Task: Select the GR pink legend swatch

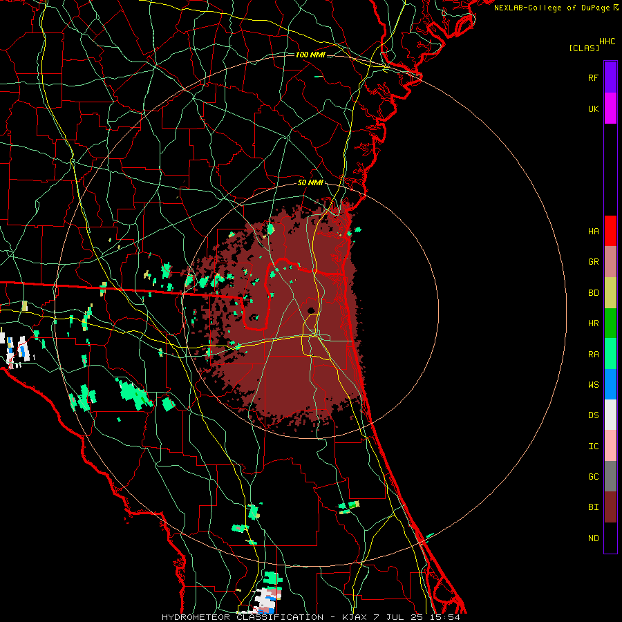Action: click(x=610, y=262)
